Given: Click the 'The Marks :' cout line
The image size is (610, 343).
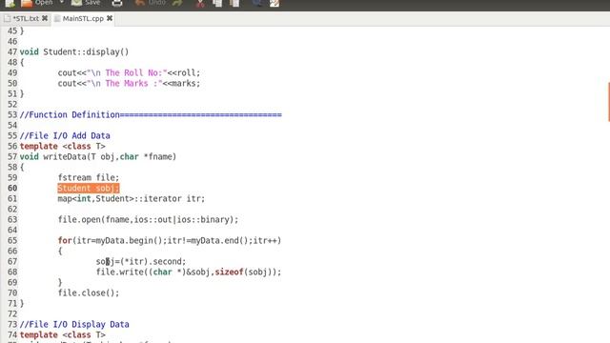Looking at the screenshot, I should [129, 84].
